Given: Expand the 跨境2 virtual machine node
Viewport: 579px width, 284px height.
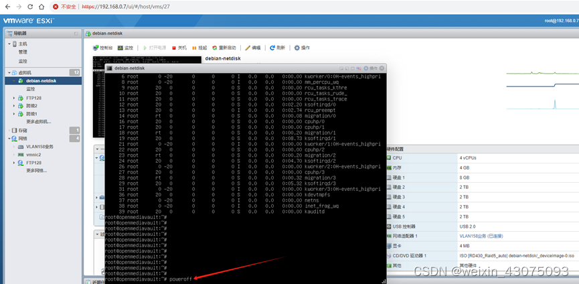Looking at the screenshot, I should (x=14, y=106).
